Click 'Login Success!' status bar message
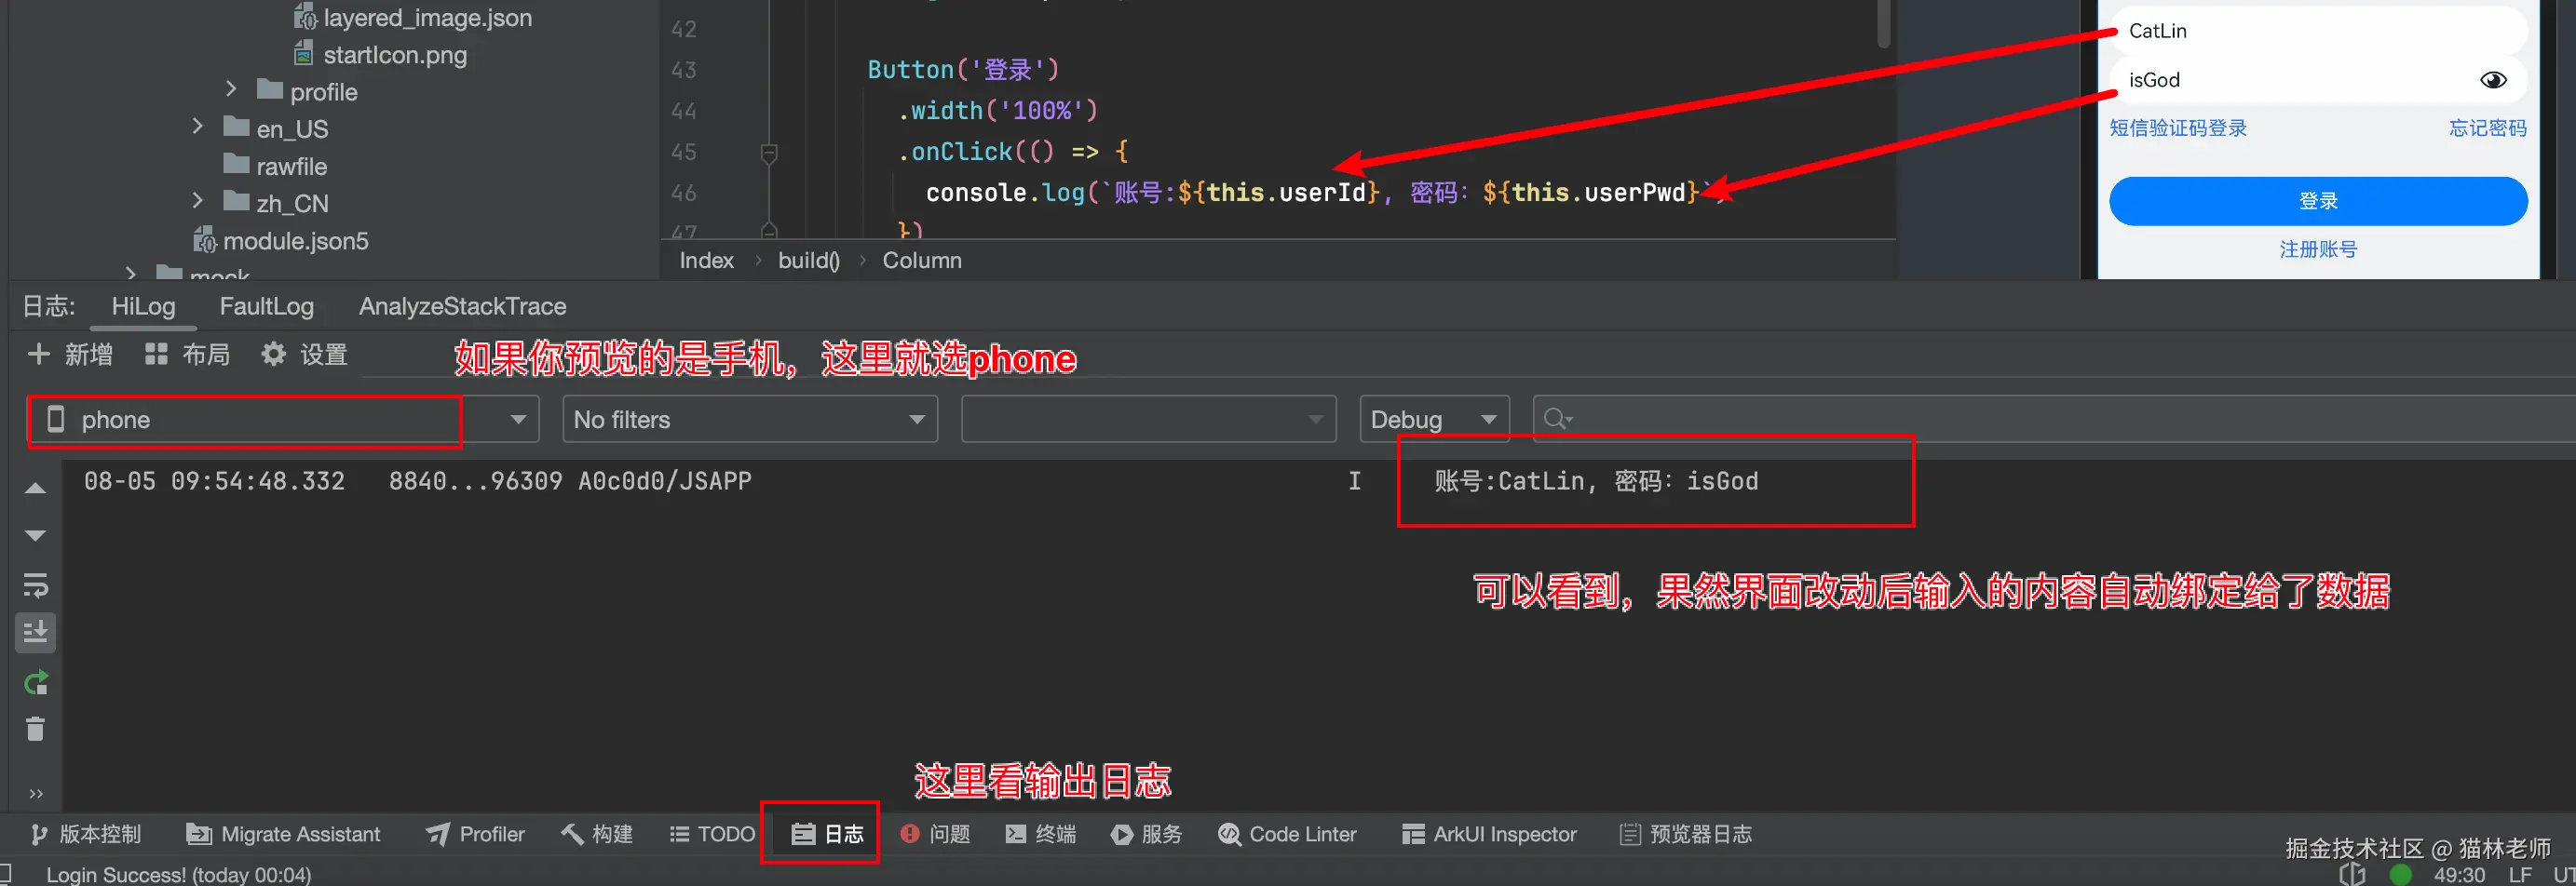 (x=179, y=875)
